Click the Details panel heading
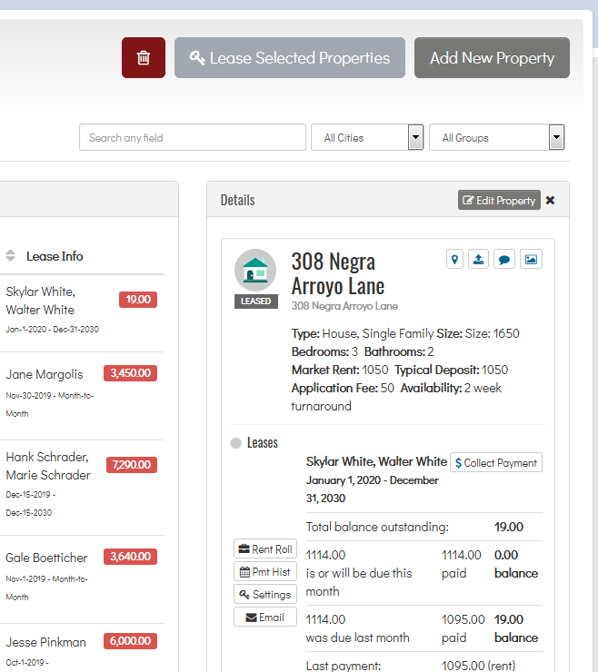 (x=238, y=200)
